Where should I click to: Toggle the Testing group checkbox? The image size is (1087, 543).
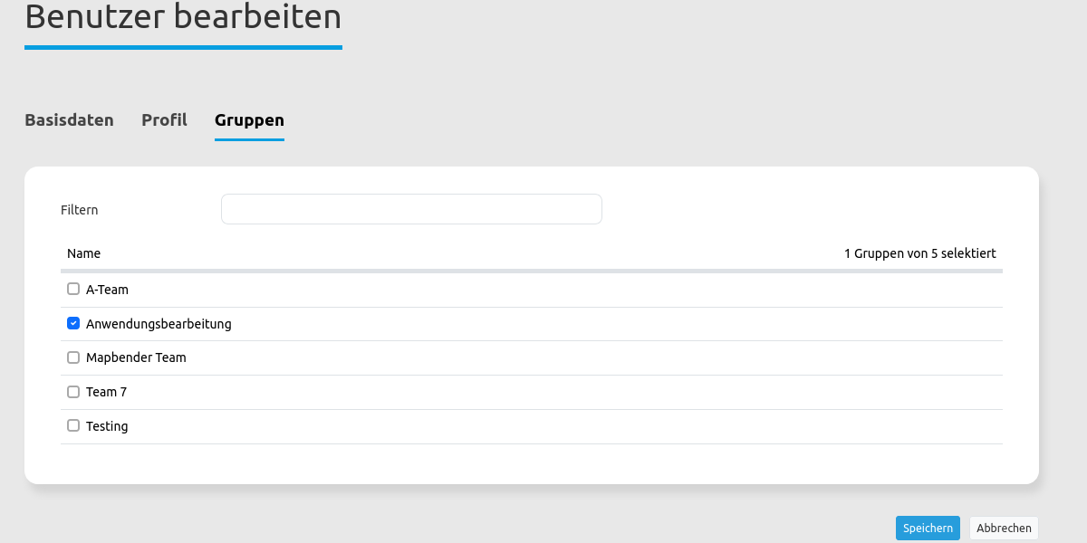click(73, 425)
